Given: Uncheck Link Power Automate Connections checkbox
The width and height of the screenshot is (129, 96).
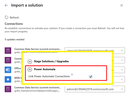Looking at the screenshot, I should click(x=91, y=77).
